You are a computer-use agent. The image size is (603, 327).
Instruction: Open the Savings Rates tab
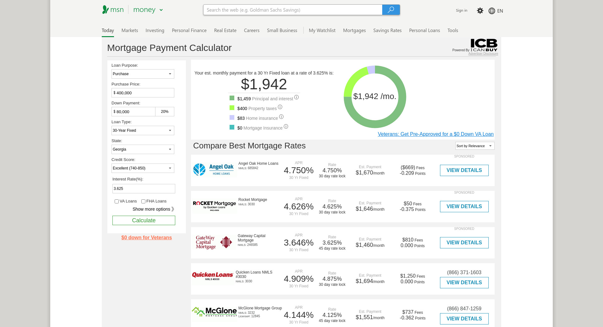coord(387,30)
